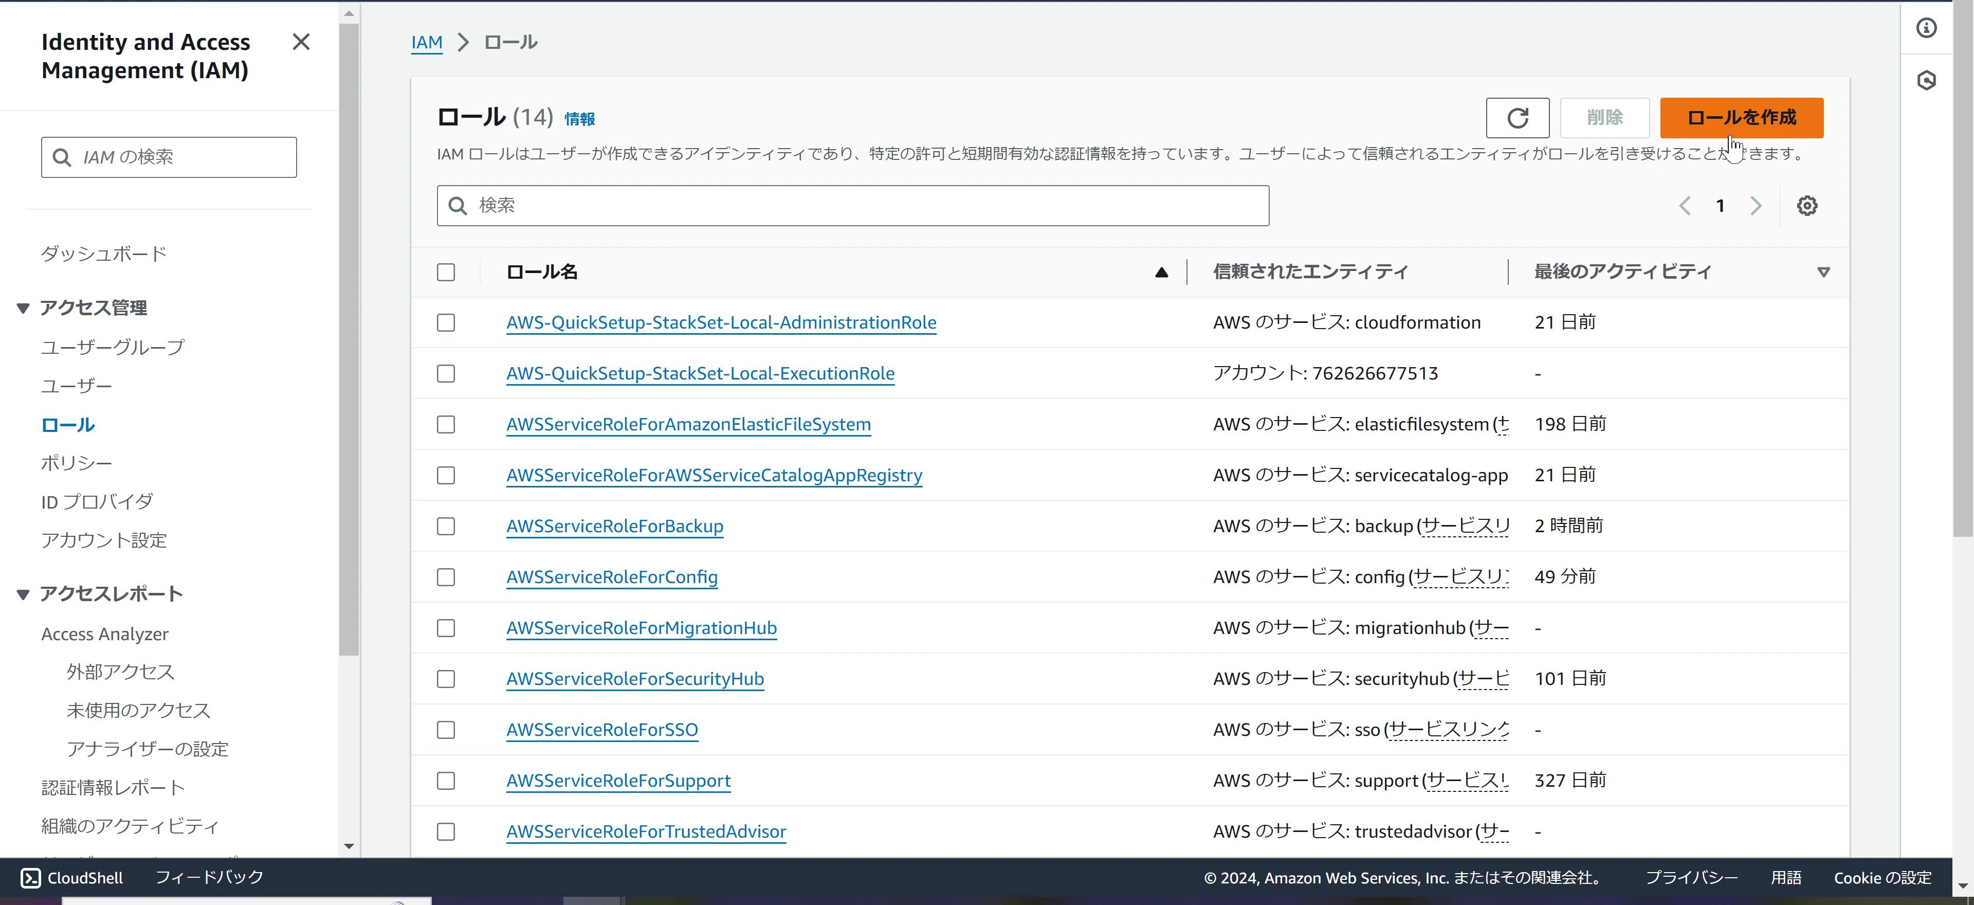
Task: Select AWSServiceRoleForSupport checkbox
Action: tap(446, 781)
